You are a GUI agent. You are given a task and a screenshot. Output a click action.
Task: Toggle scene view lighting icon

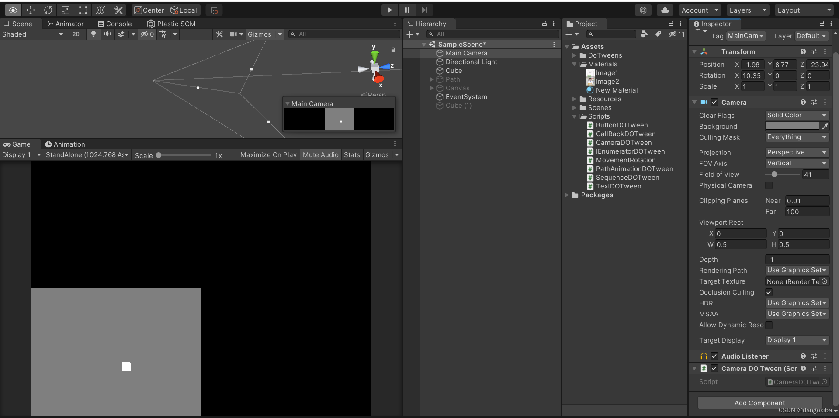tap(93, 34)
